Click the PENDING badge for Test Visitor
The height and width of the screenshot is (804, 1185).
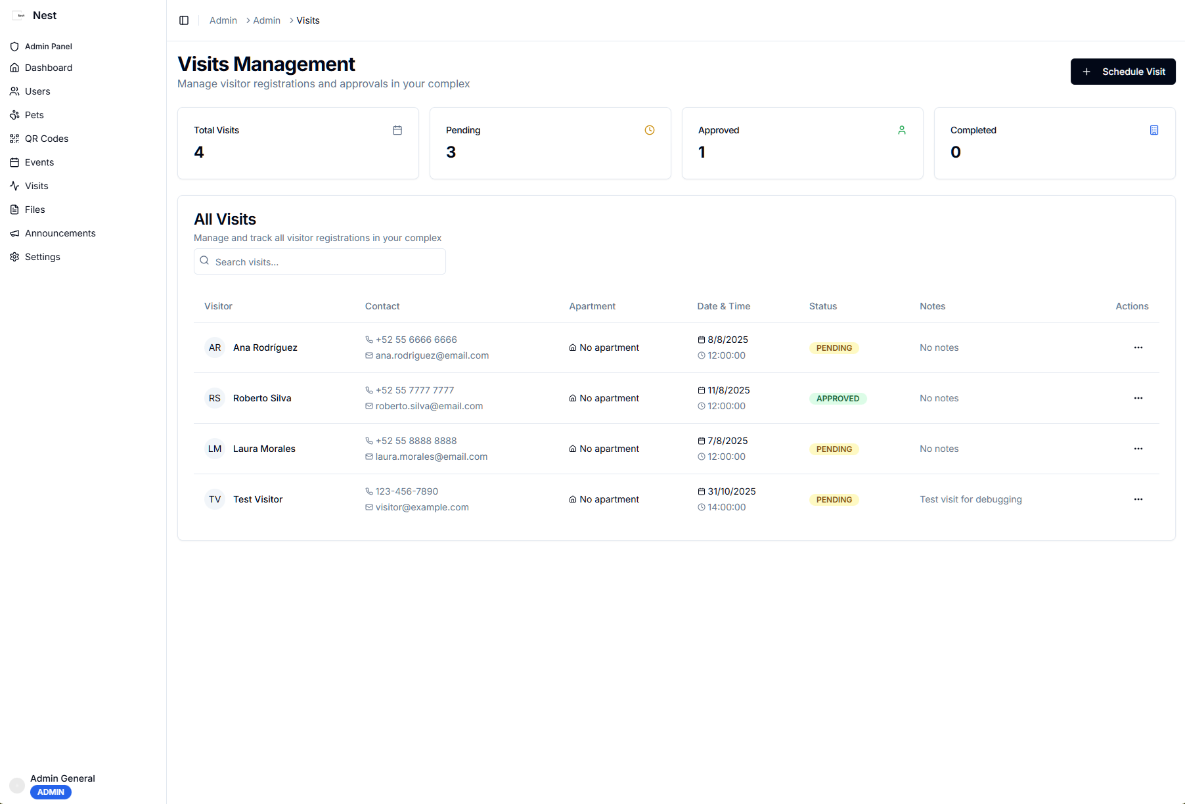click(x=834, y=500)
